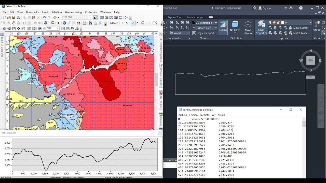Click the Match Layer button
The height and width of the screenshot is (183, 326).
pos(298,33)
